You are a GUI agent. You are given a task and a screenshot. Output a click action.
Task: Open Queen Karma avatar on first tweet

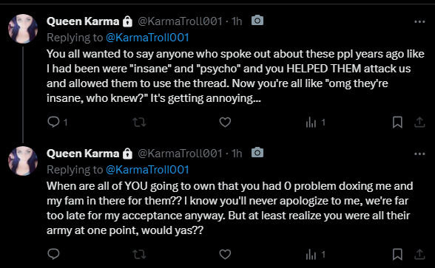(x=23, y=29)
